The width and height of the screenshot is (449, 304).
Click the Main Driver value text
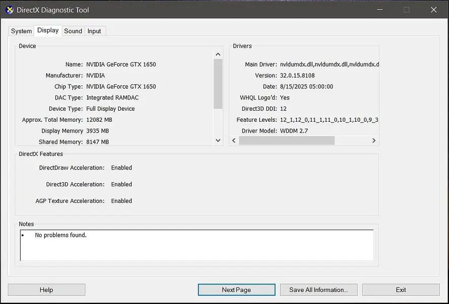click(329, 64)
